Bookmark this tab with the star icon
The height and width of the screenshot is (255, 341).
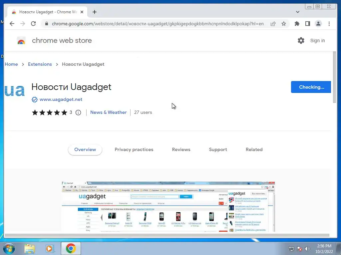(x=284, y=24)
